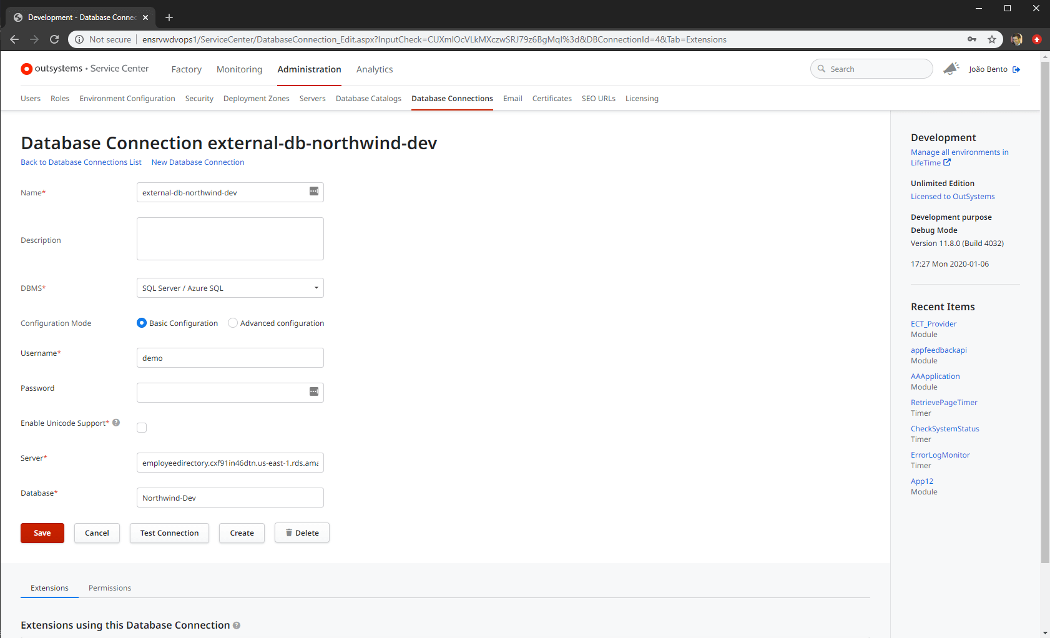Click the key icon in Password field
This screenshot has height=638, width=1050.
(x=314, y=391)
